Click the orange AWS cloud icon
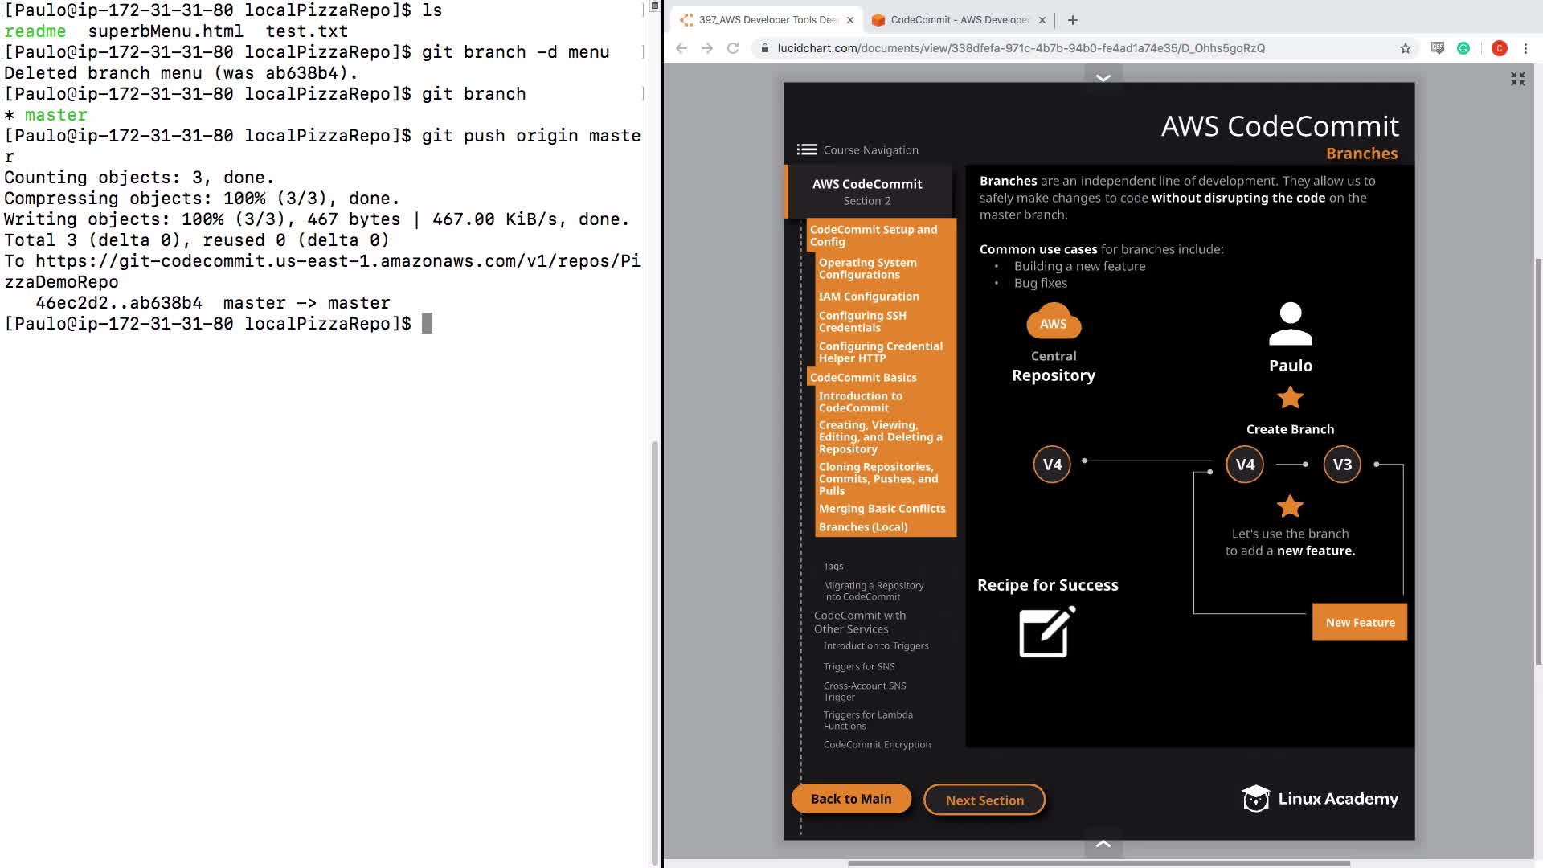 (1054, 321)
